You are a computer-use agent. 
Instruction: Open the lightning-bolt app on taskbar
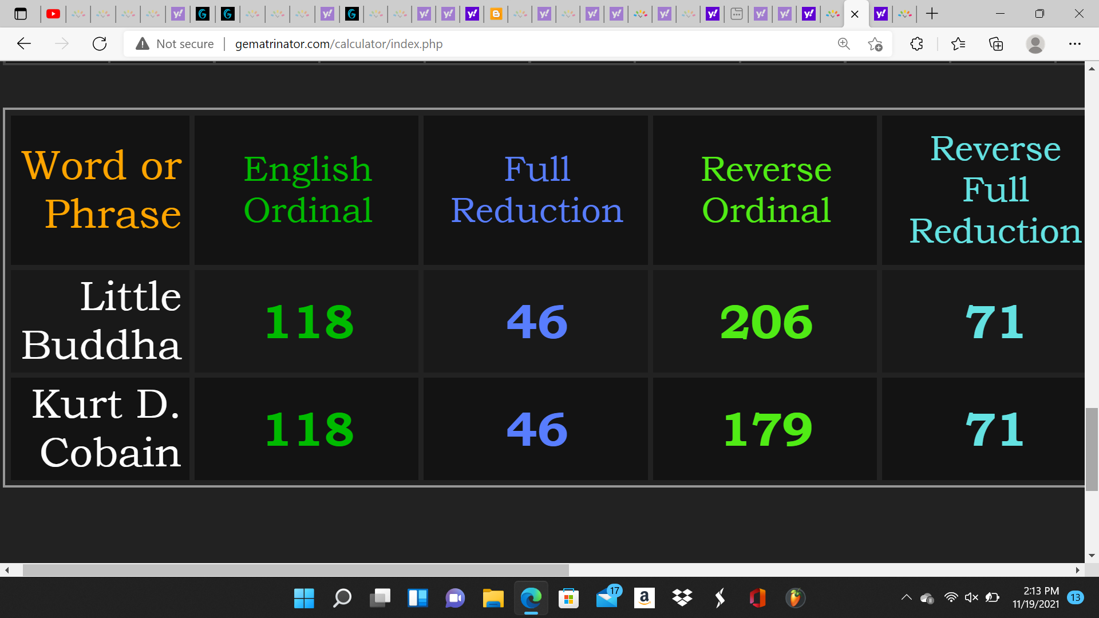(720, 598)
